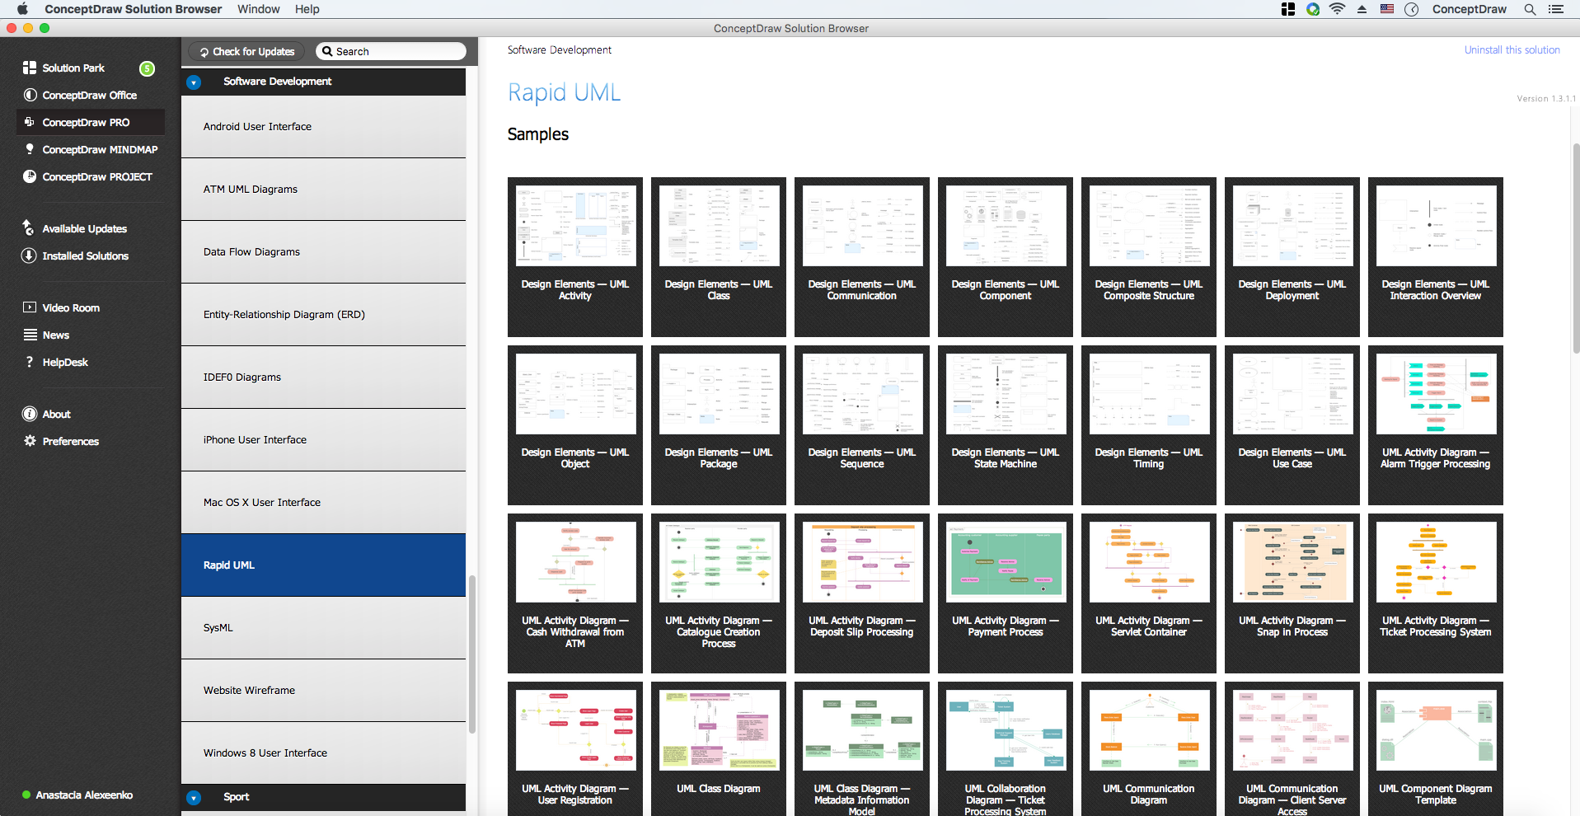Open Spotlight search in menu bar

pos(1530,9)
